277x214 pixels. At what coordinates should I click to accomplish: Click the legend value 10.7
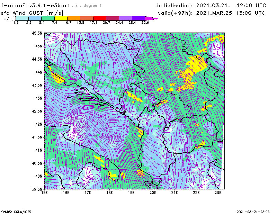68,23
